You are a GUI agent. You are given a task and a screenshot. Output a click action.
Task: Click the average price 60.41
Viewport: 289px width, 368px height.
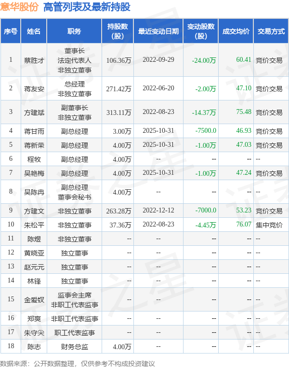tap(244, 59)
